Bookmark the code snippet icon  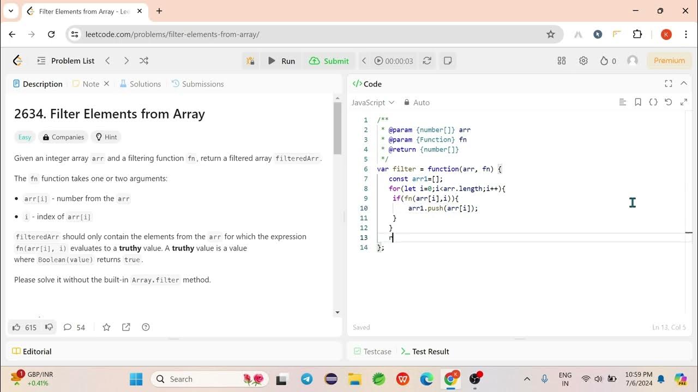(x=638, y=102)
